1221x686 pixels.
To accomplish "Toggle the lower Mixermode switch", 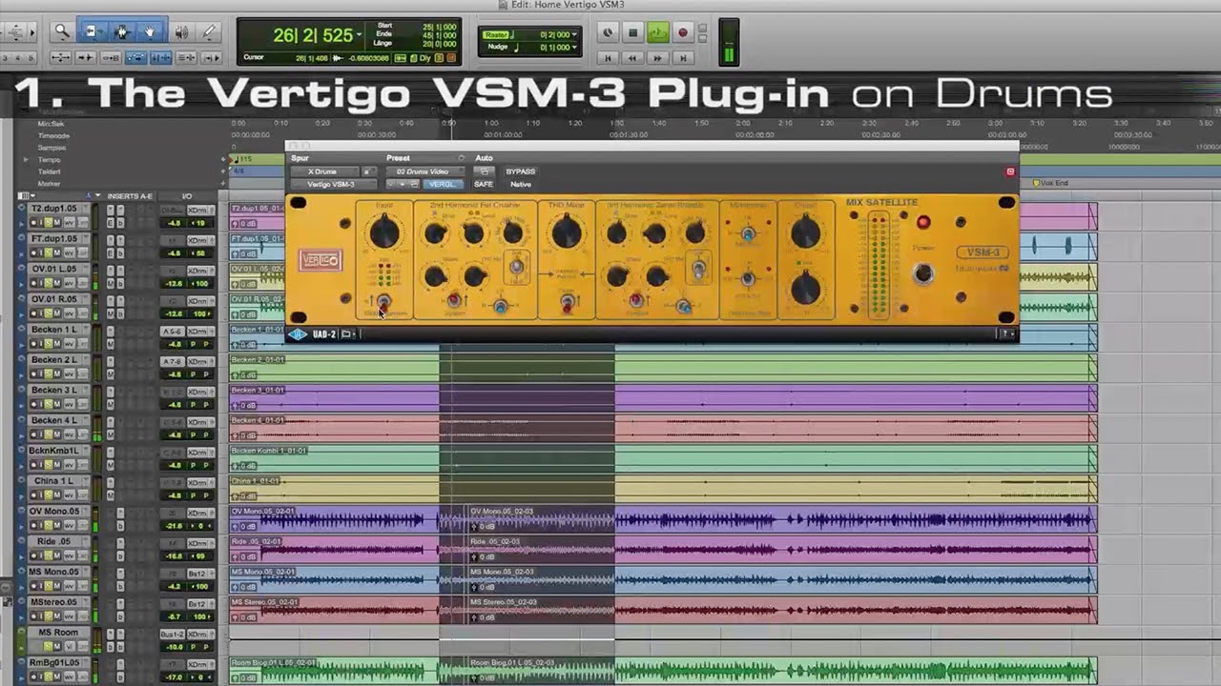I will pos(748,279).
